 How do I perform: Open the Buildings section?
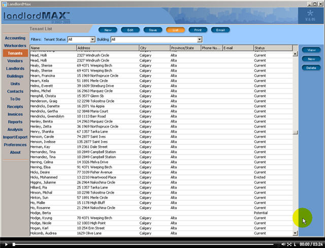click(15, 76)
